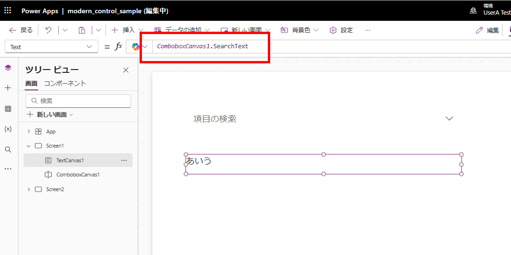
Task: Click the paste clipboard icon
Action: (x=82, y=30)
